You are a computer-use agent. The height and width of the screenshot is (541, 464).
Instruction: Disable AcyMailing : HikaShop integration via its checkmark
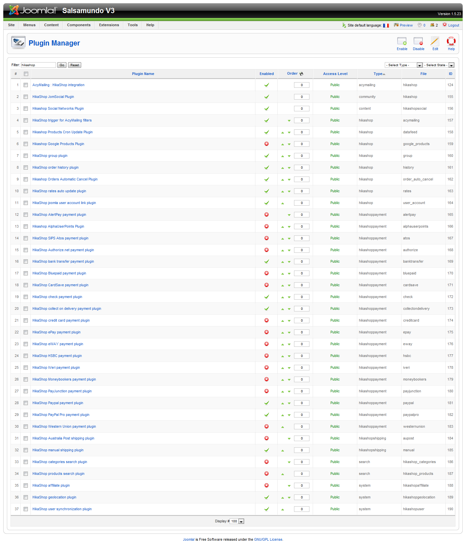[x=267, y=85]
